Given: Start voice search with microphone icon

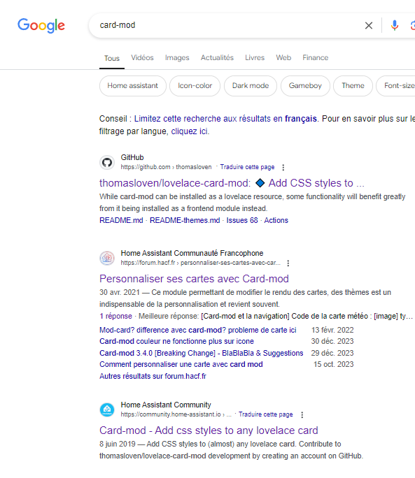Looking at the screenshot, I should pyautogui.click(x=395, y=25).
